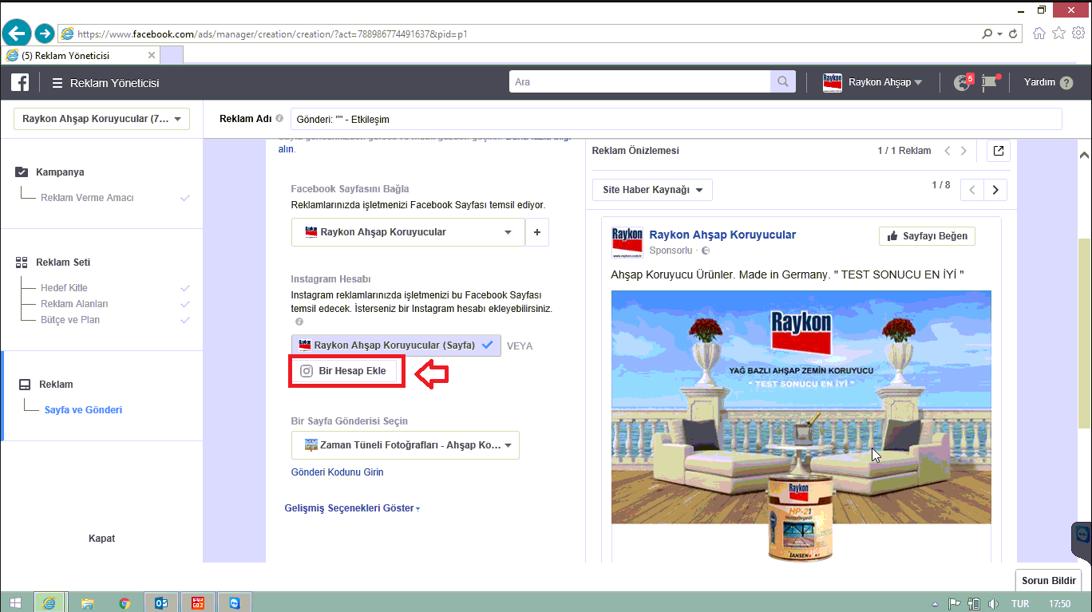Open Outlook from the Windows taskbar

(160, 602)
